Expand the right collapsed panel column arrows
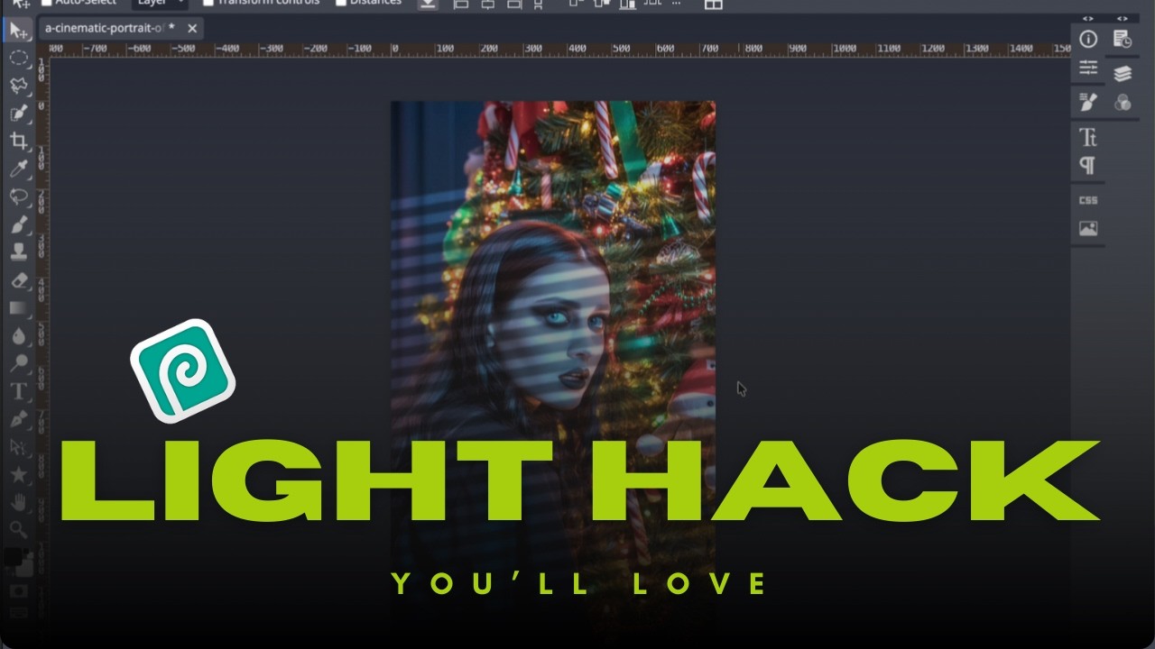Screen dimensions: 1155x649 tap(1122, 19)
